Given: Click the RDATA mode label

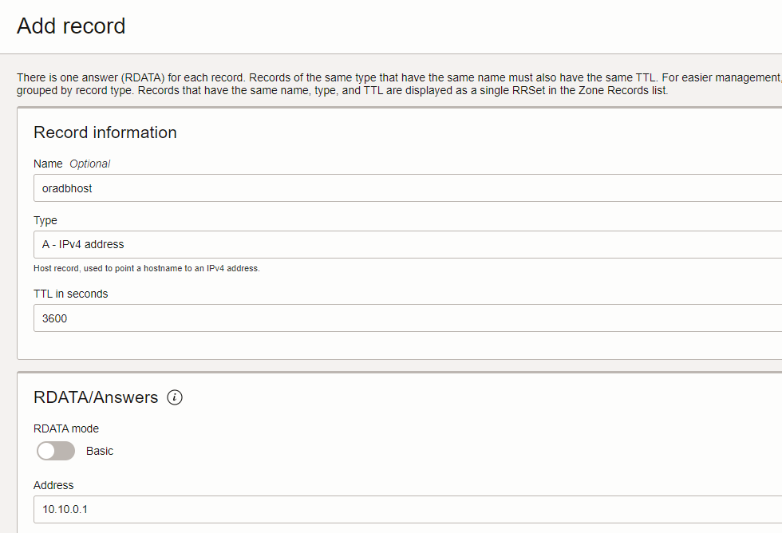Looking at the screenshot, I should click(66, 428).
